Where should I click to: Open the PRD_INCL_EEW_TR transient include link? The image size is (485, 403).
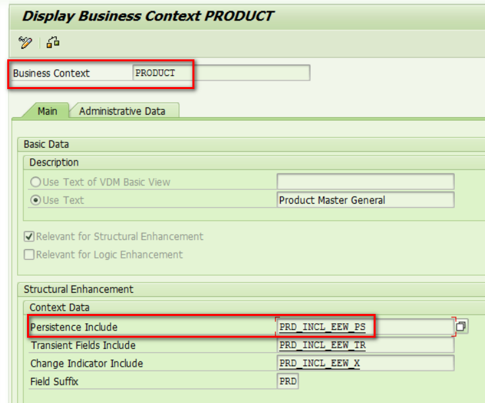pos(322,345)
